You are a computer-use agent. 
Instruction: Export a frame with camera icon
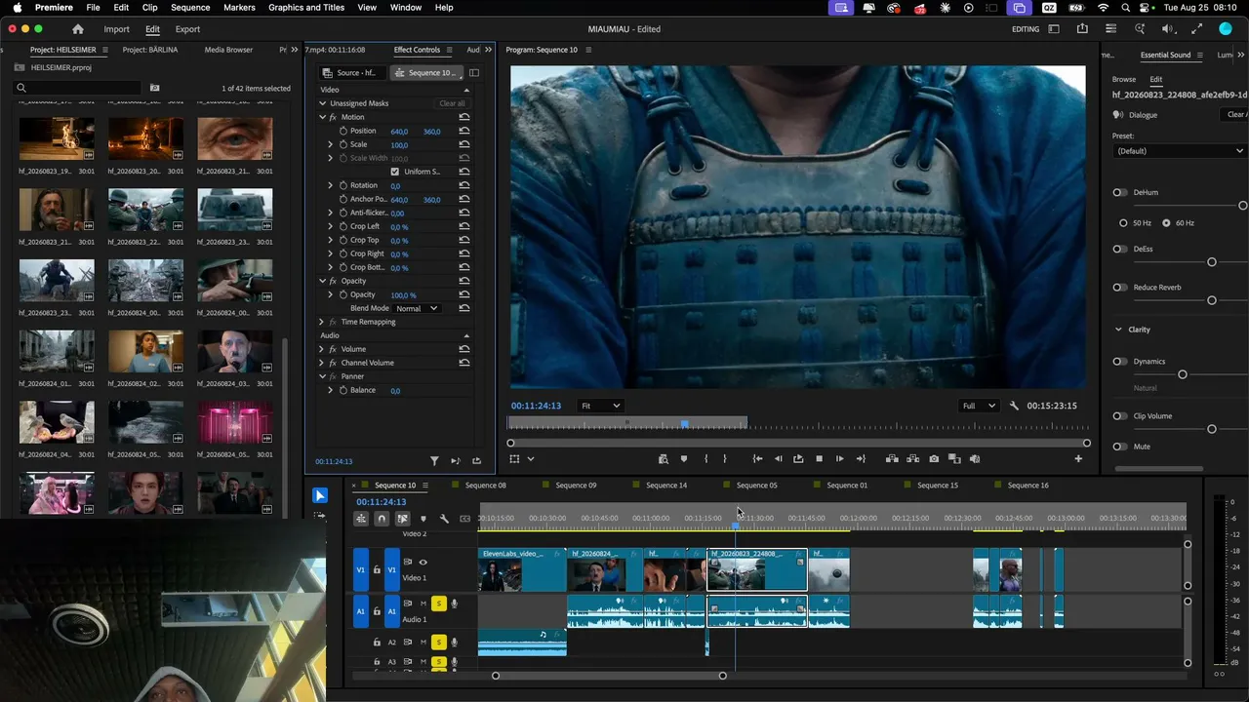tap(934, 459)
